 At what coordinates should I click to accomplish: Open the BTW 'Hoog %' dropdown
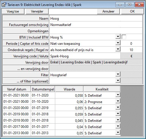click(x=118, y=37)
